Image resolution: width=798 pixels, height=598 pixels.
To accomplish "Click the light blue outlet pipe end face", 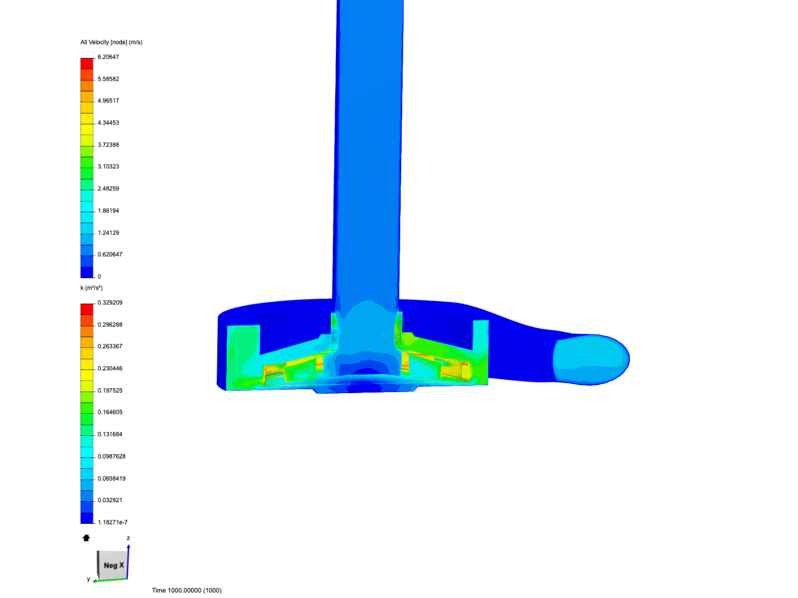I will point(591,360).
